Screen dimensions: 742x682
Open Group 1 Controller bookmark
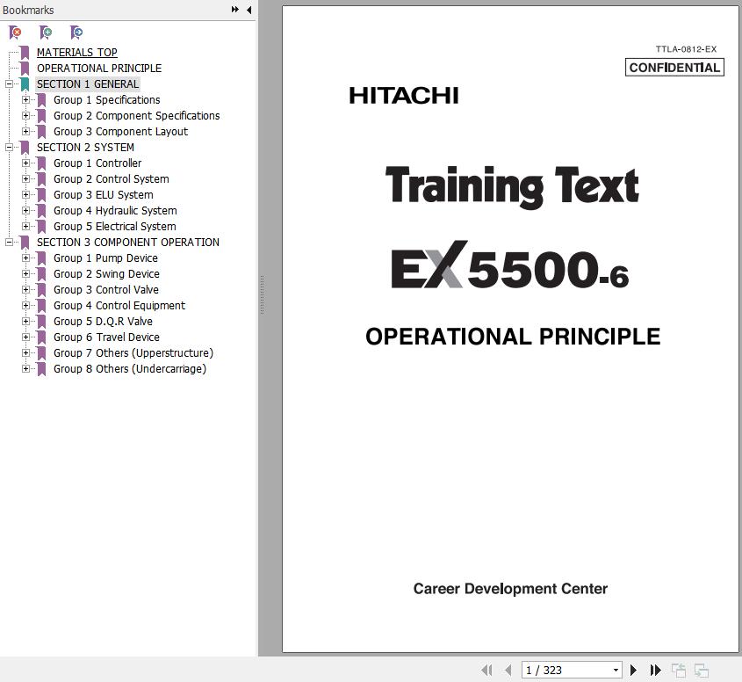pyautogui.click(x=97, y=163)
